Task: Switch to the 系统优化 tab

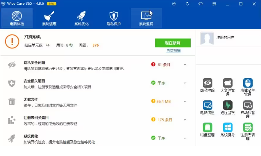Action: (82, 18)
